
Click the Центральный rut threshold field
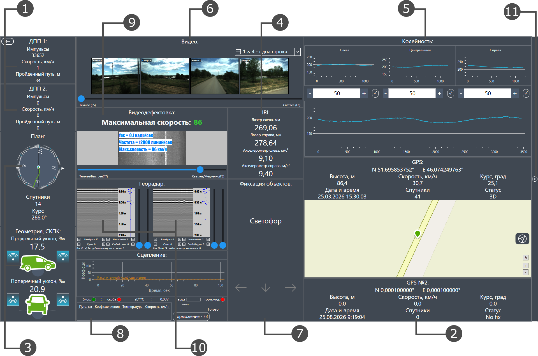412,93
